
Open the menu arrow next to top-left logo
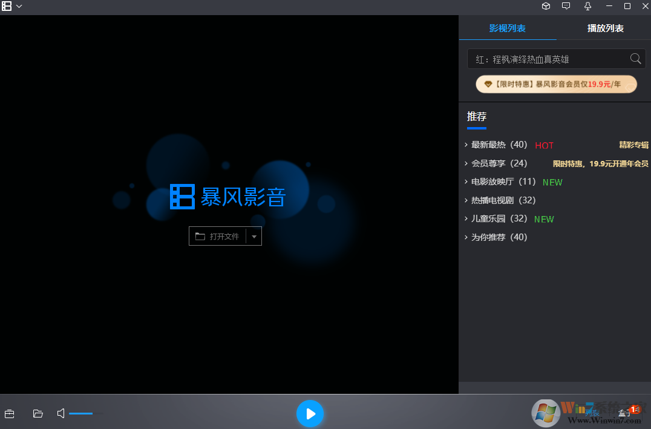pyautogui.click(x=19, y=7)
